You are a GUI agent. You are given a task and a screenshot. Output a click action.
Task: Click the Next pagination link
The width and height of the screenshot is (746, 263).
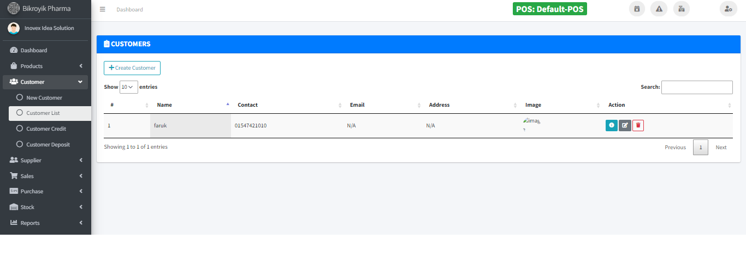coord(721,148)
